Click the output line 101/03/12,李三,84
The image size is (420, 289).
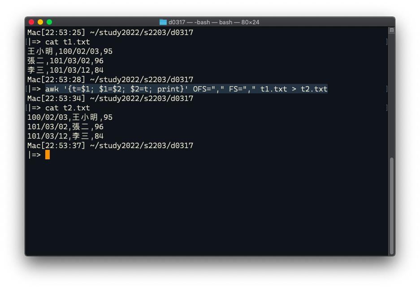65,136
